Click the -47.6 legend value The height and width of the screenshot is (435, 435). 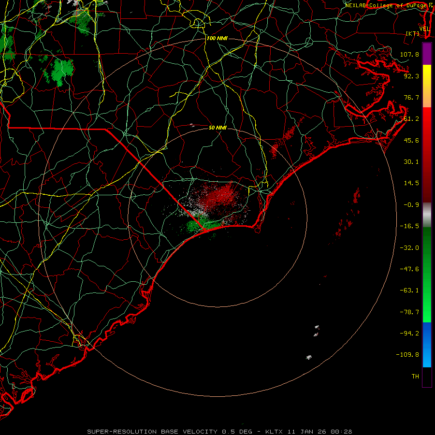(409, 269)
